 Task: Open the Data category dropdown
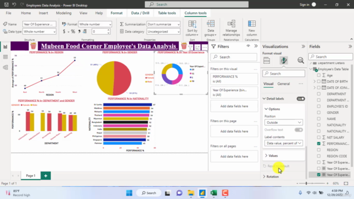point(164,32)
